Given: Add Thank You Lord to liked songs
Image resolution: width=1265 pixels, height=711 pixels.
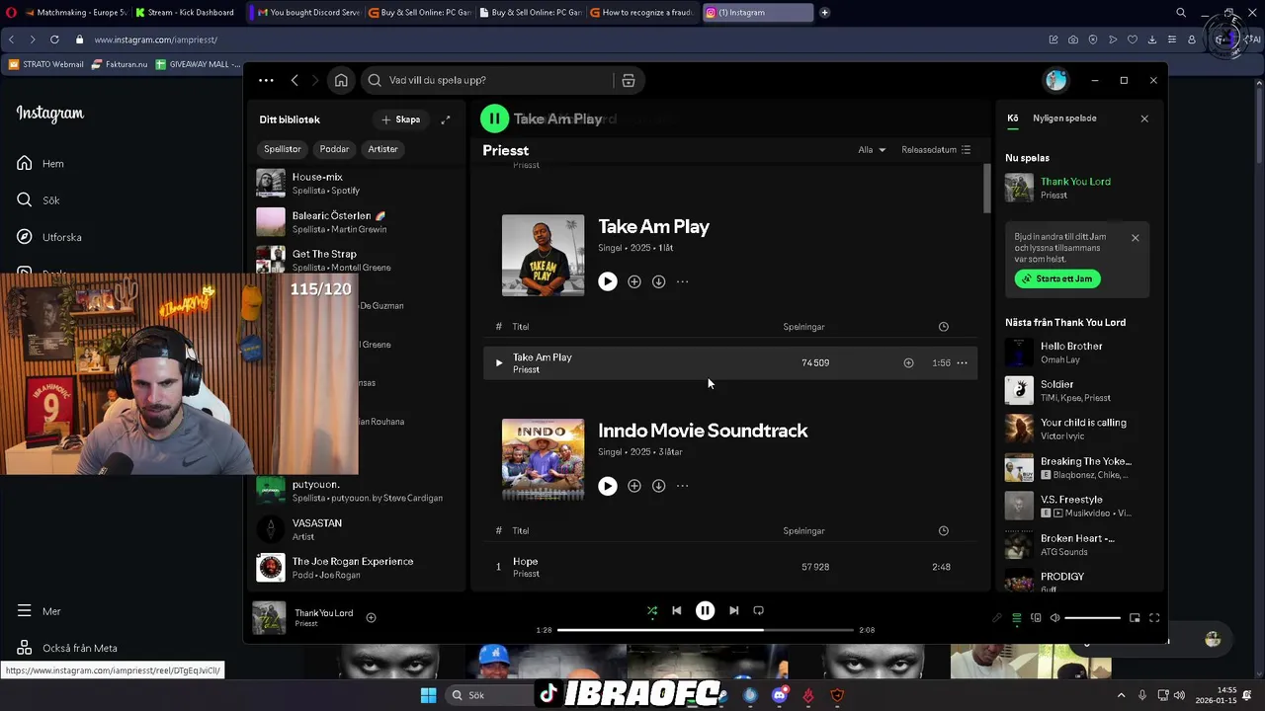Looking at the screenshot, I should pos(371,617).
